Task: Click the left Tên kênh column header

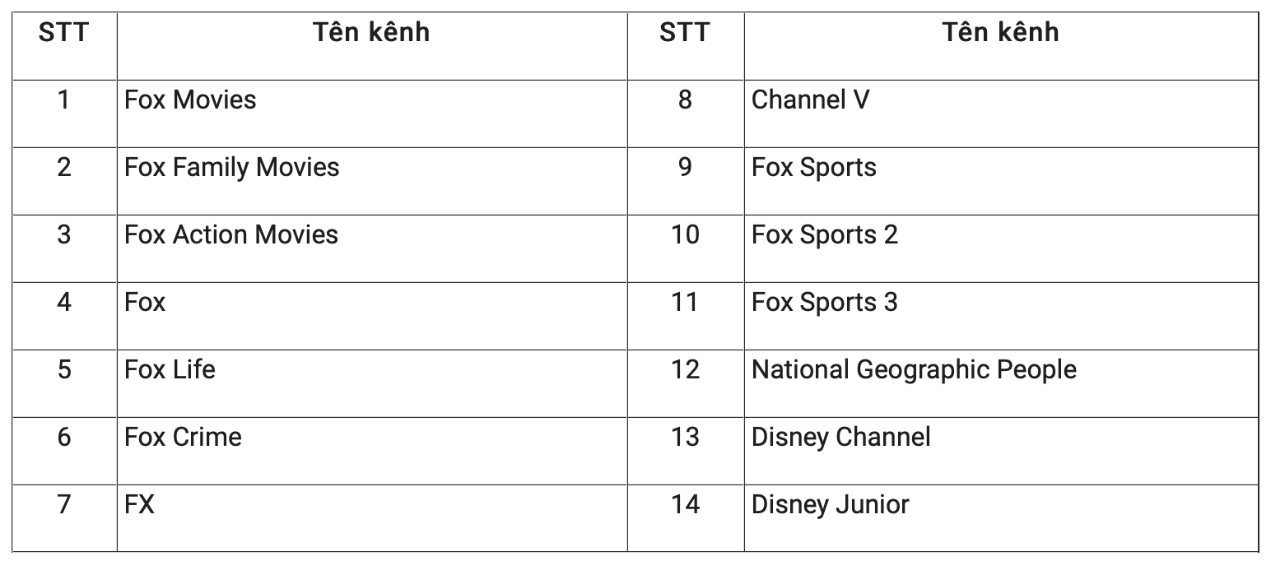Action: pos(371,33)
